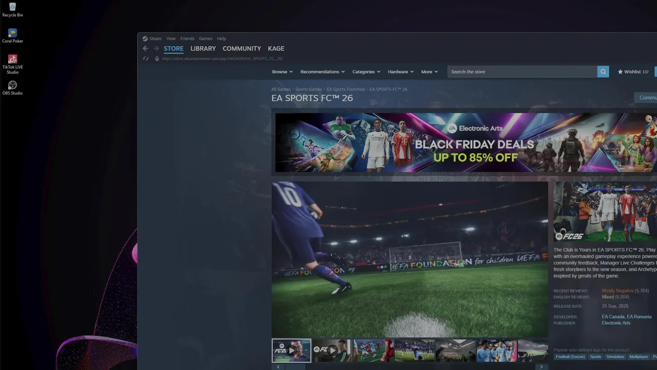Click the padlock icon beside the URL
This screenshot has width=657, height=370.
pos(157,59)
